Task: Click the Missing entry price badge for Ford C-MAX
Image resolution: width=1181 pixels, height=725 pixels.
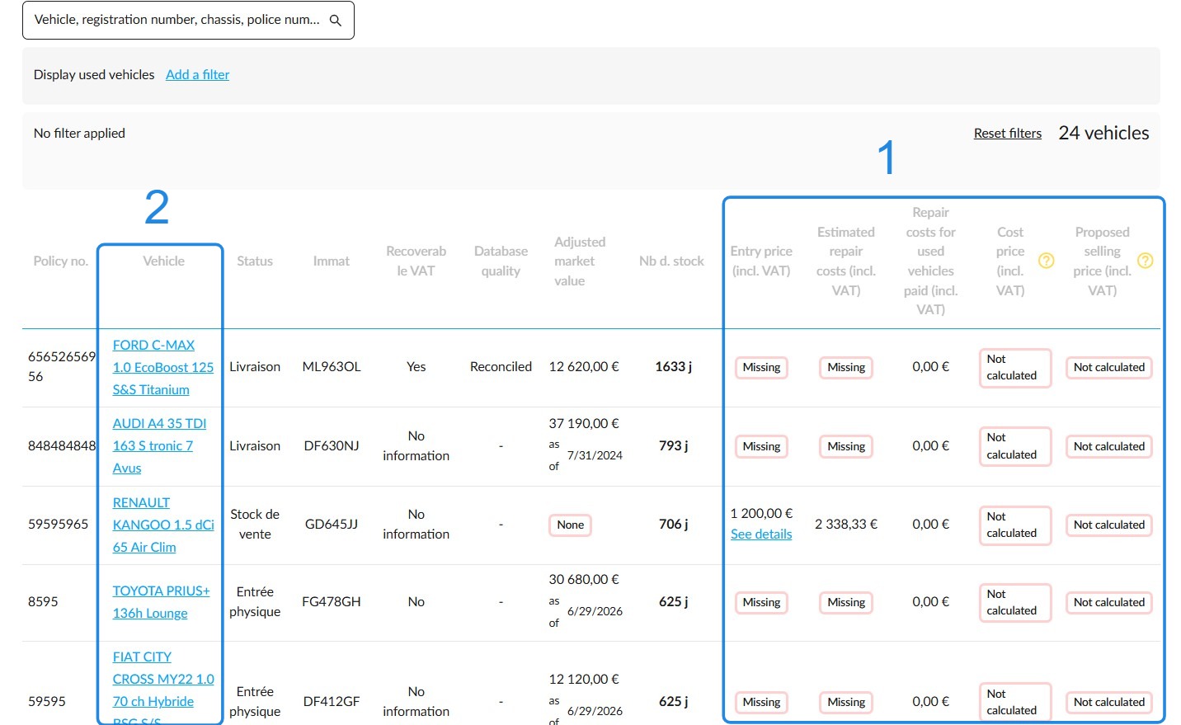Action: 760,367
